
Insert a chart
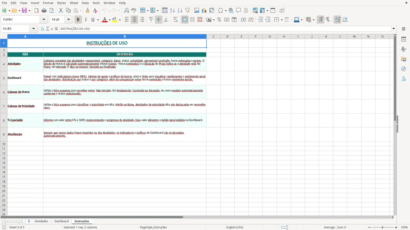tap(204, 11)
